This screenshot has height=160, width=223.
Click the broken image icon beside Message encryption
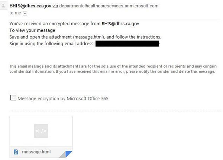pyautogui.click(x=13, y=98)
